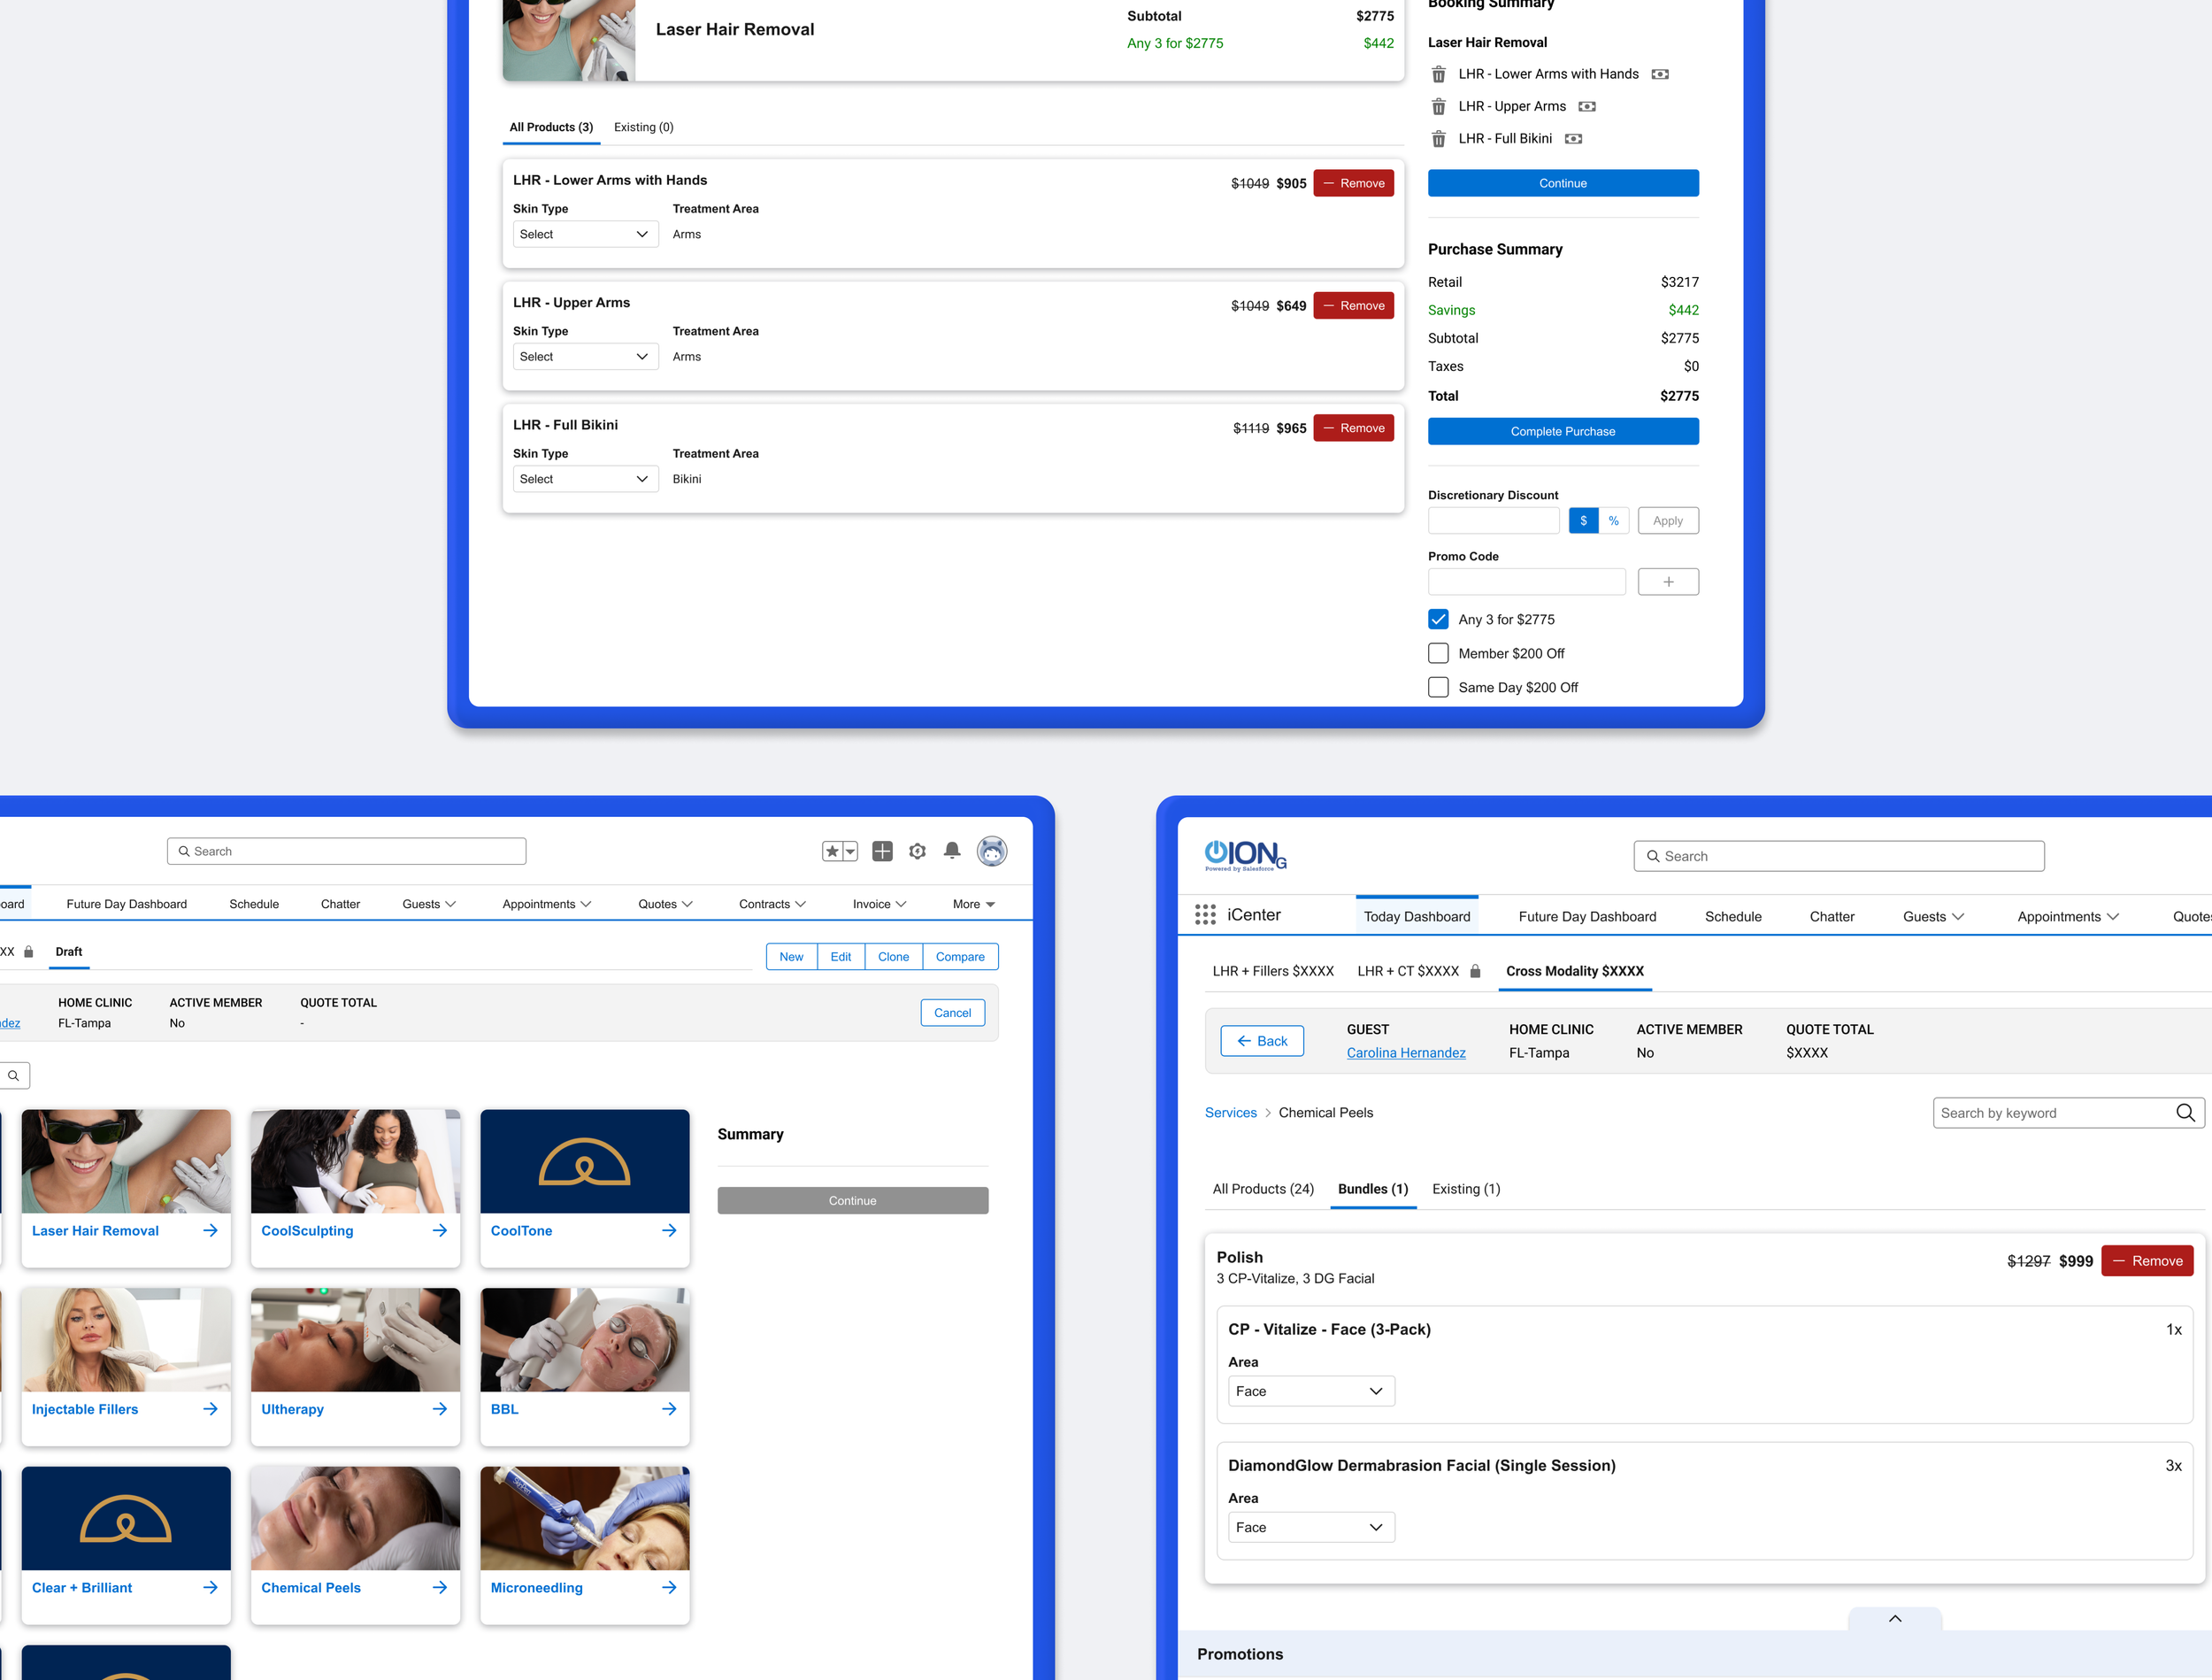
Task: Switch discretionary discount to percentage mode
Action: (x=1614, y=520)
